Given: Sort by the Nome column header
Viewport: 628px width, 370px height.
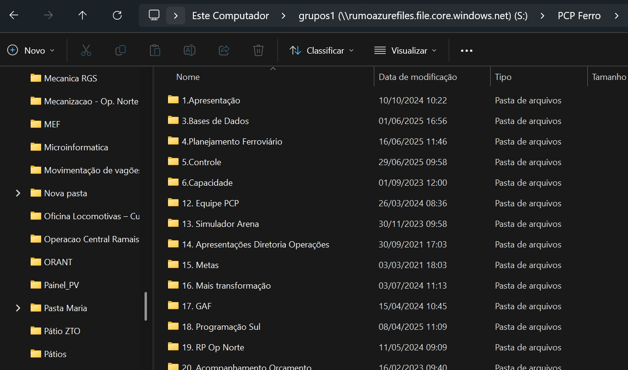Looking at the screenshot, I should point(188,77).
